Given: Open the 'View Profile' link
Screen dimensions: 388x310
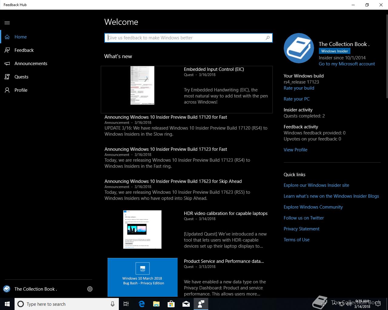Looking at the screenshot, I should [296, 150].
